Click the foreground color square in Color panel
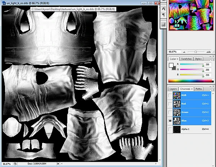The height and width of the screenshot is (167, 216). [x=171, y=66]
